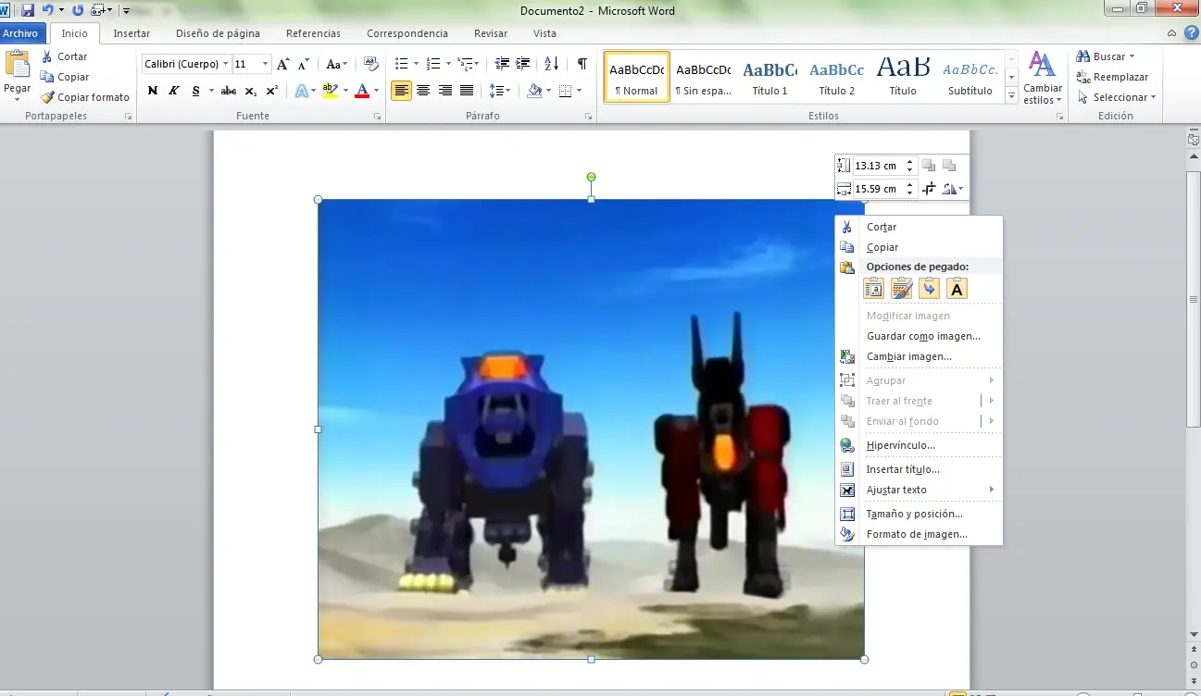The height and width of the screenshot is (696, 1201).
Task: Apply superscript formatting
Action: (271, 91)
